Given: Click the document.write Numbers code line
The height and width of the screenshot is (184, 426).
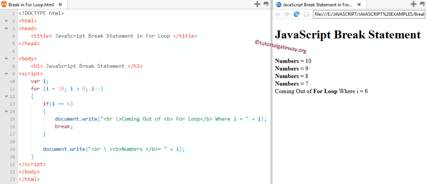Looking at the screenshot, I should (114, 149).
